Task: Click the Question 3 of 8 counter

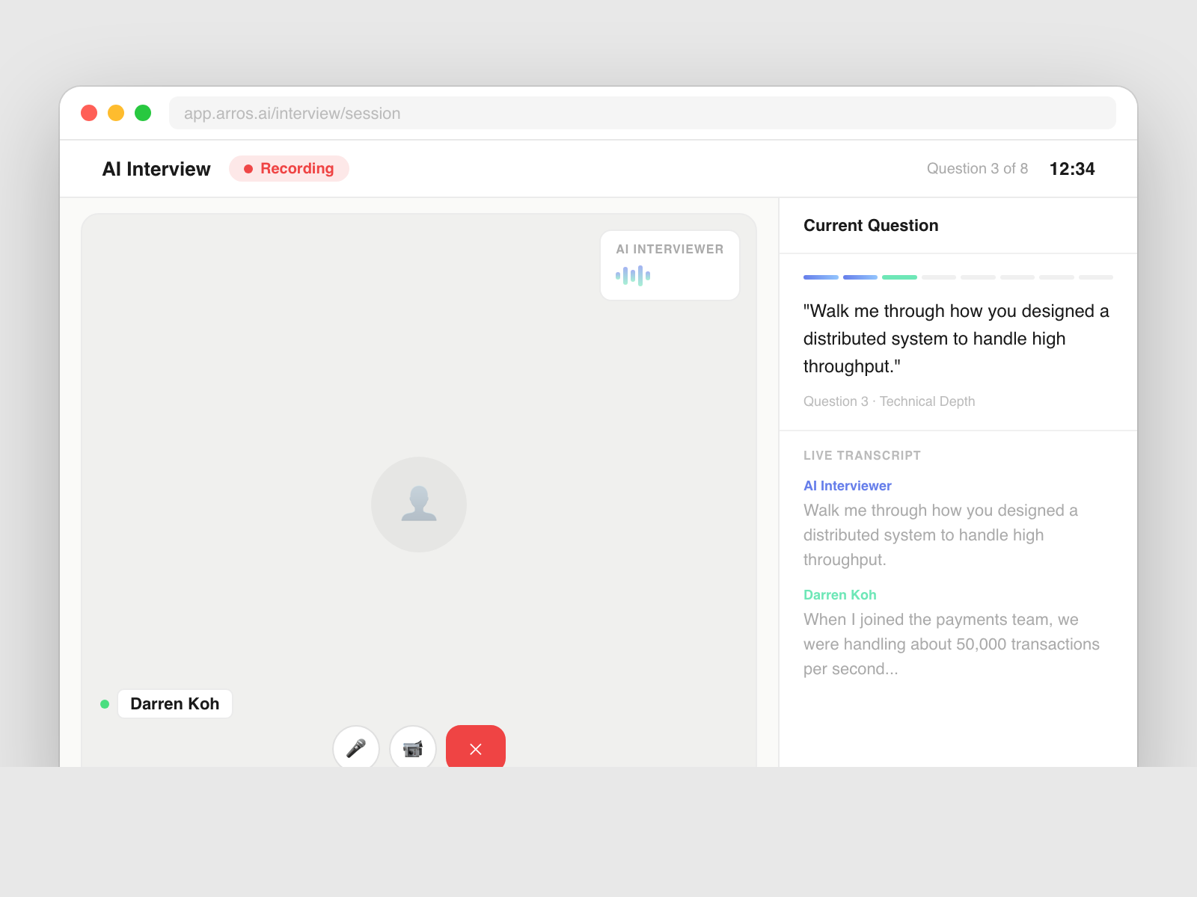Action: click(977, 169)
